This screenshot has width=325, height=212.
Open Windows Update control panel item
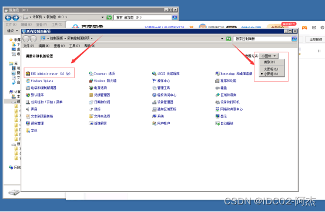pos(39,80)
